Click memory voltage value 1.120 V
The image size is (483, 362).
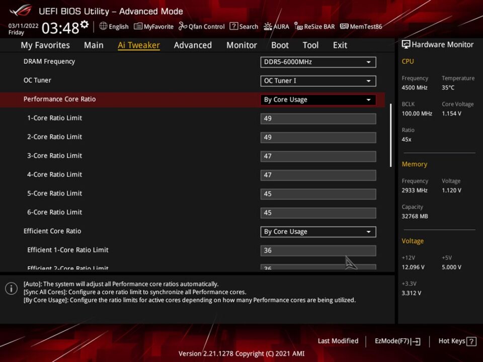(x=451, y=191)
